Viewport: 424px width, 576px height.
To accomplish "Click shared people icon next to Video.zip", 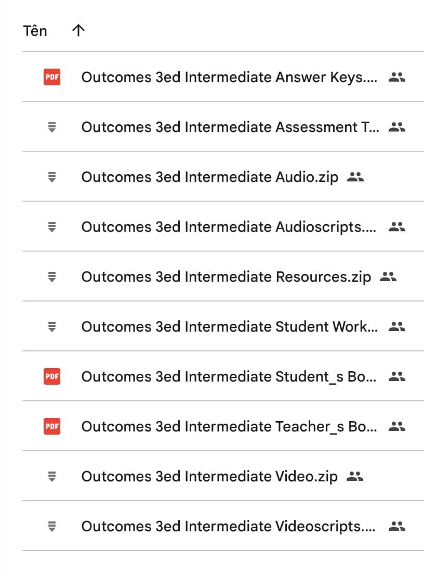I will click(355, 477).
